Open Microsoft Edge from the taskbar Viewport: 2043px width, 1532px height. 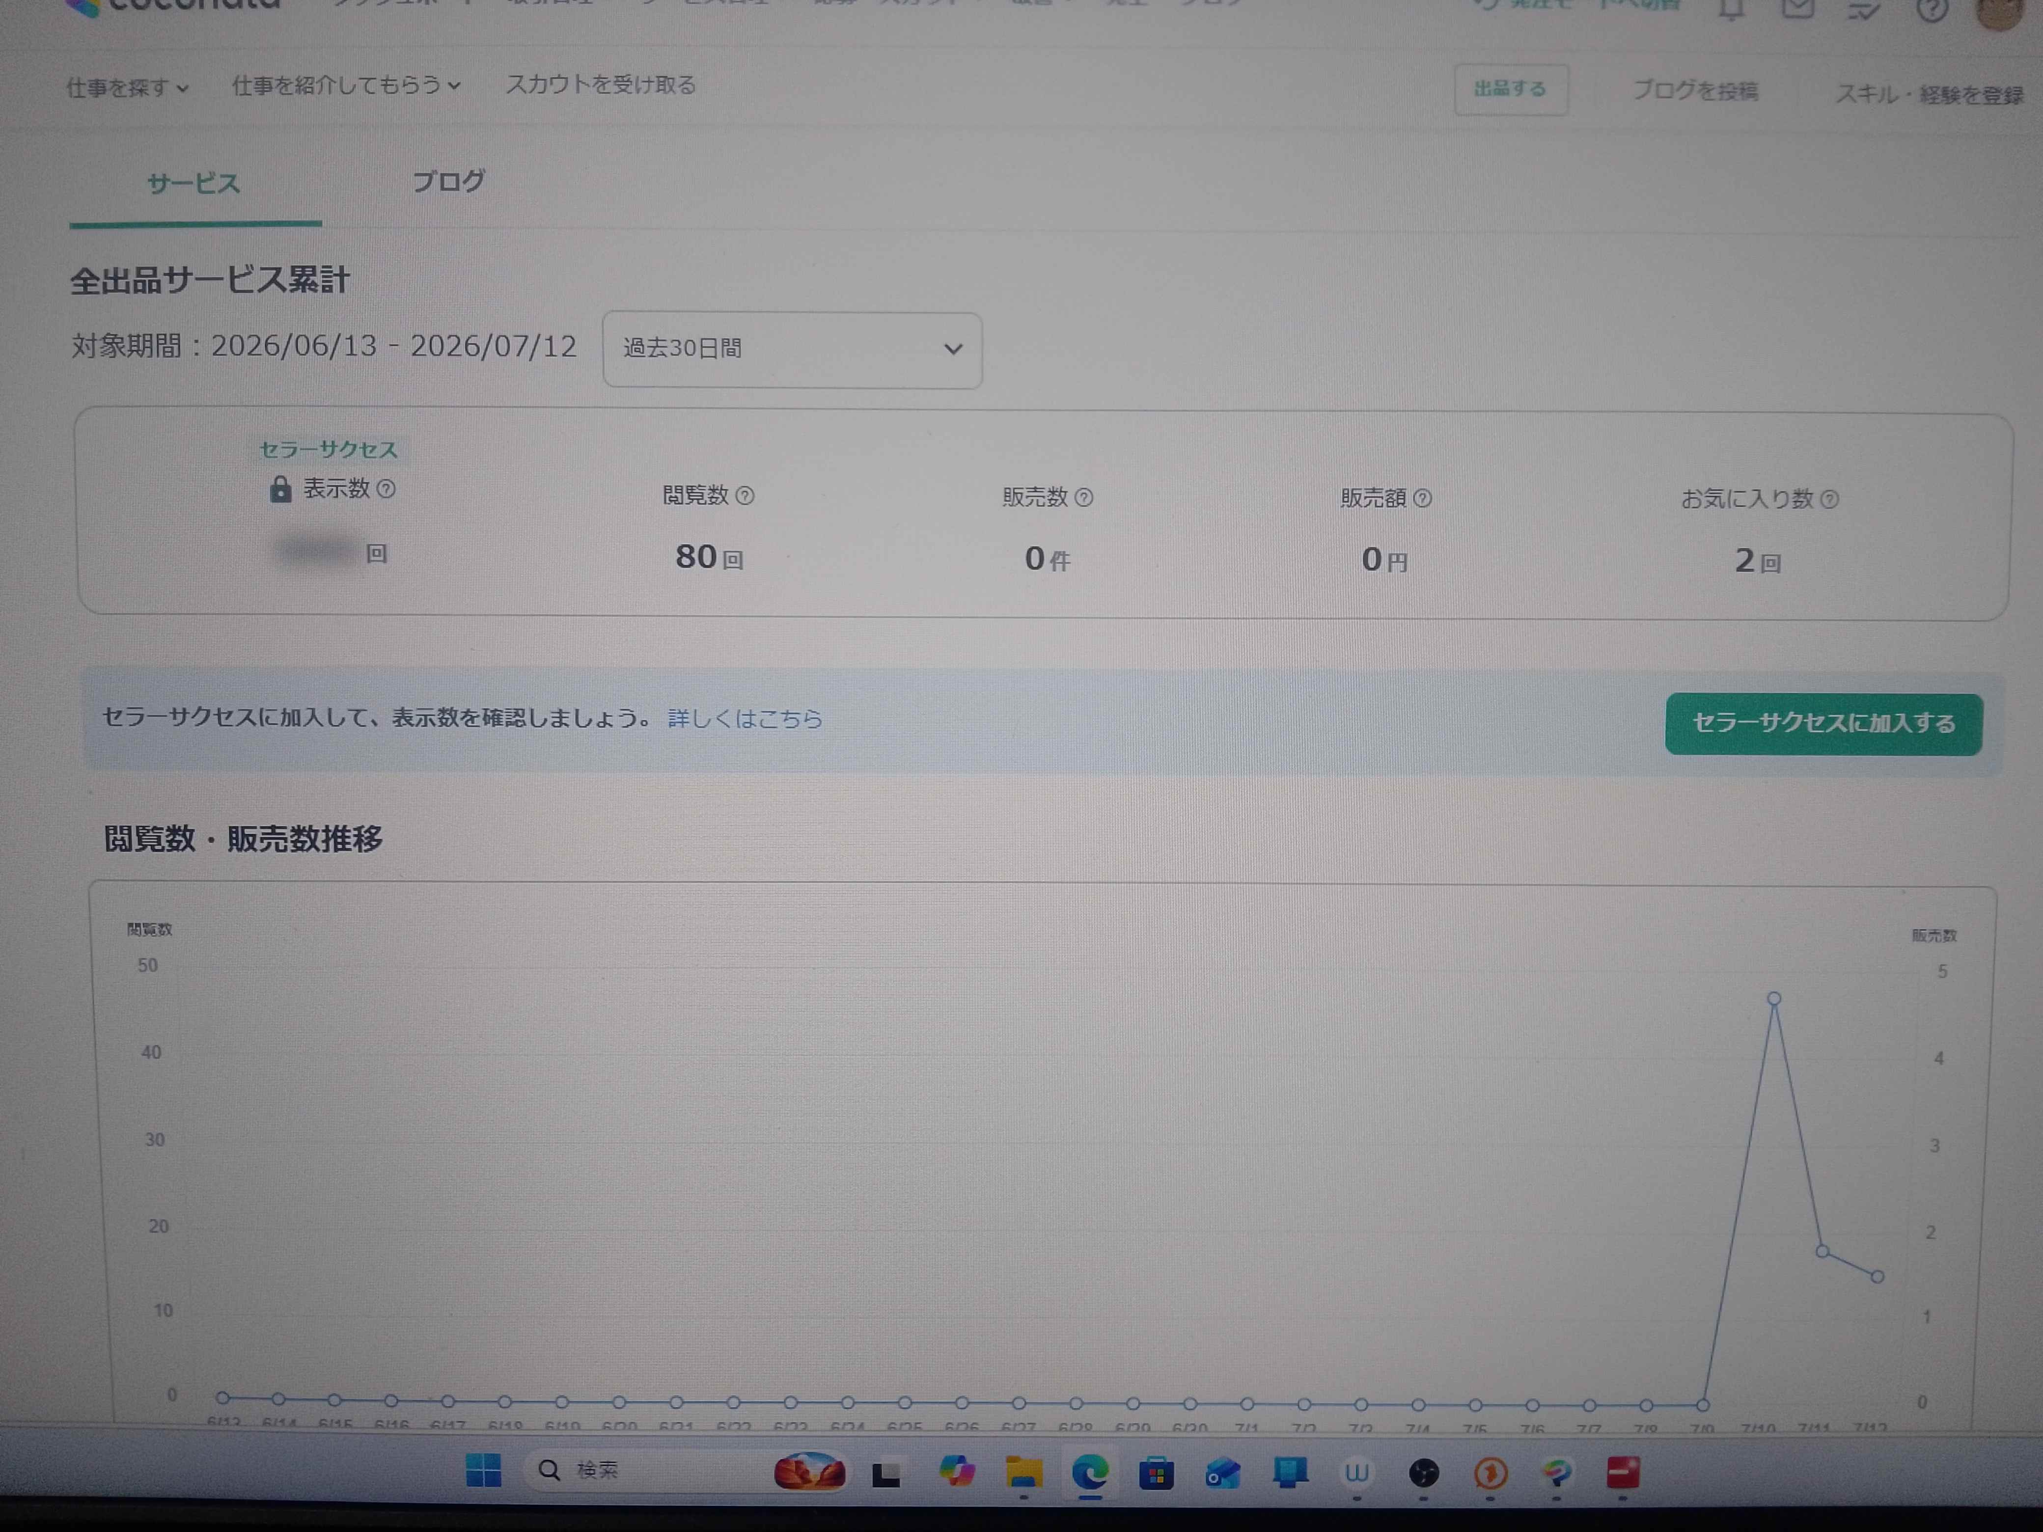(1090, 1472)
